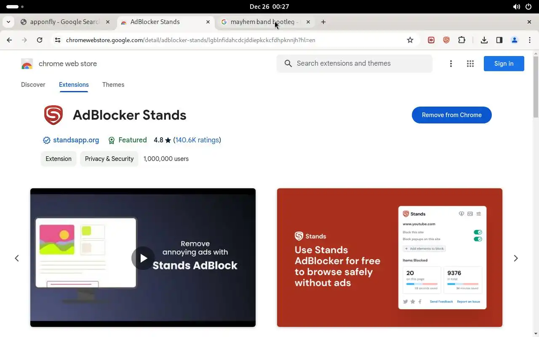Click the 4.8 star rating text
This screenshot has height=337, width=539.
point(162,140)
